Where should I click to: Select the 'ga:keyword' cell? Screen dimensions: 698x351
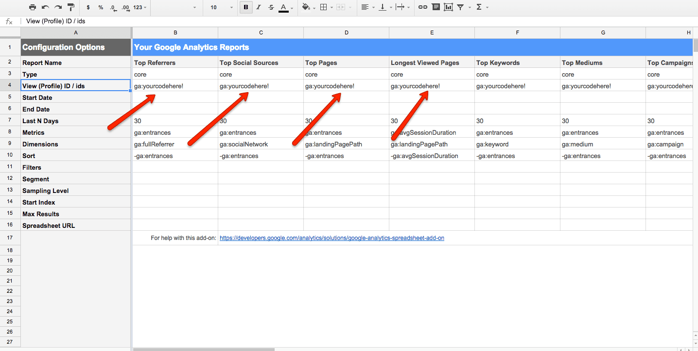pyautogui.click(x=517, y=144)
